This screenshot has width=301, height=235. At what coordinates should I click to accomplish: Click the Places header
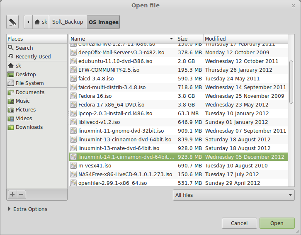coord(36,39)
